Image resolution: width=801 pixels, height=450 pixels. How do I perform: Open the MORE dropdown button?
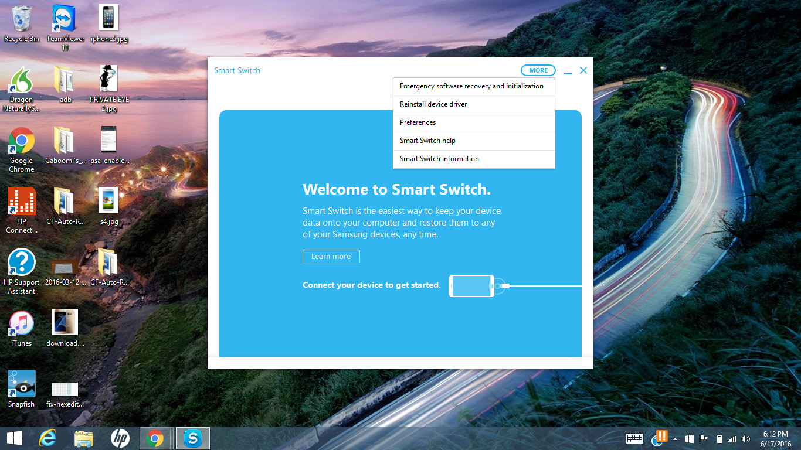coord(538,70)
